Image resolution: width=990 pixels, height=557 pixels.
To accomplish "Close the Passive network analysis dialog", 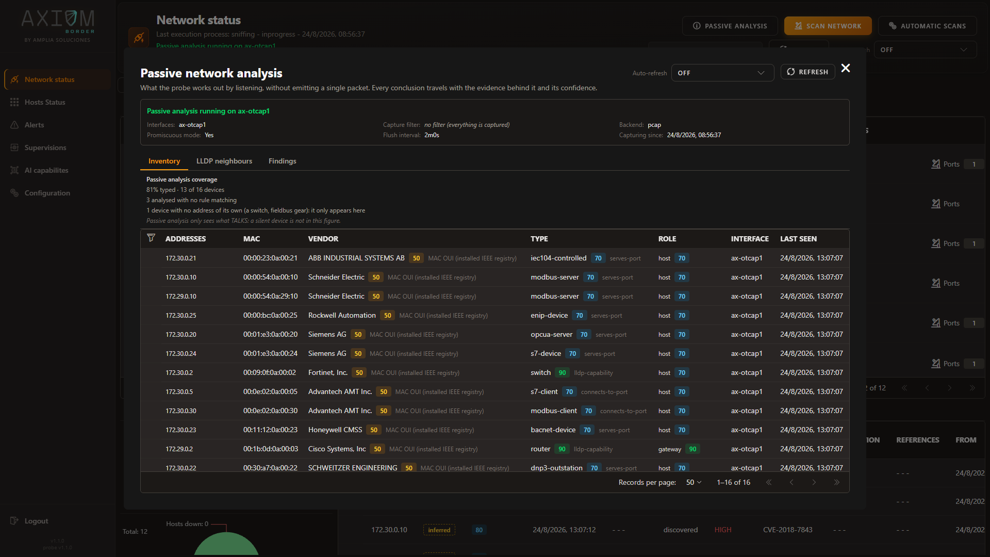I will 846,68.
